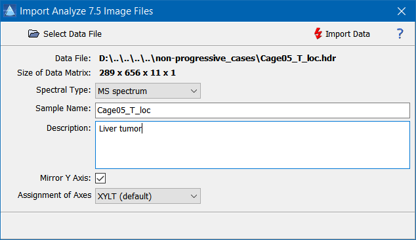The height and width of the screenshot is (240, 416).
Task: Click the red lightning Import icon
Action: pos(318,34)
